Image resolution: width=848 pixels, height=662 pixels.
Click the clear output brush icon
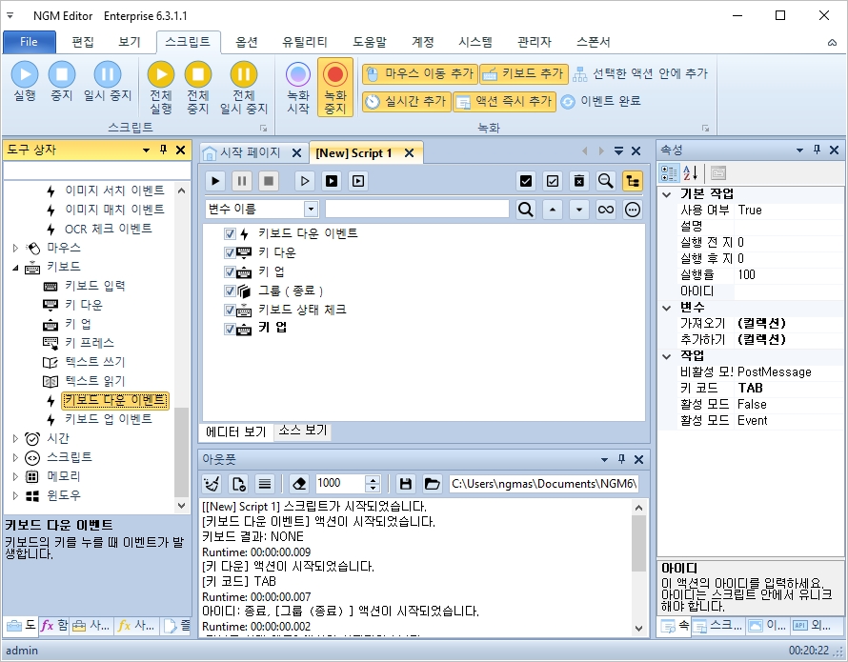(x=212, y=484)
